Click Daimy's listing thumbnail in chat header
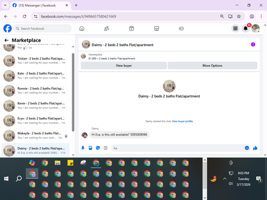The height and width of the screenshot is (200, 267). pyautogui.click(x=86, y=44)
